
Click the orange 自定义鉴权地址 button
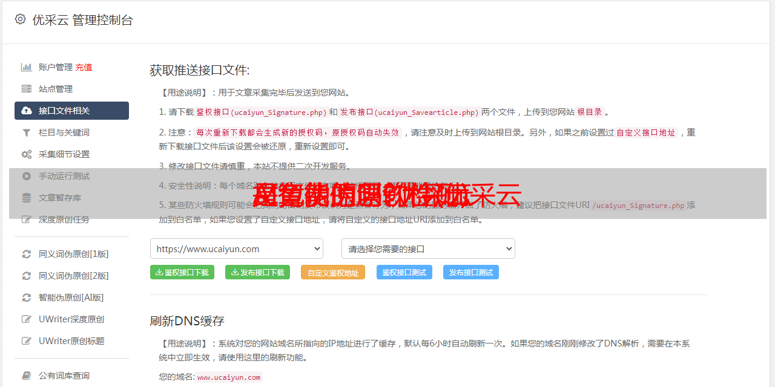click(x=333, y=272)
